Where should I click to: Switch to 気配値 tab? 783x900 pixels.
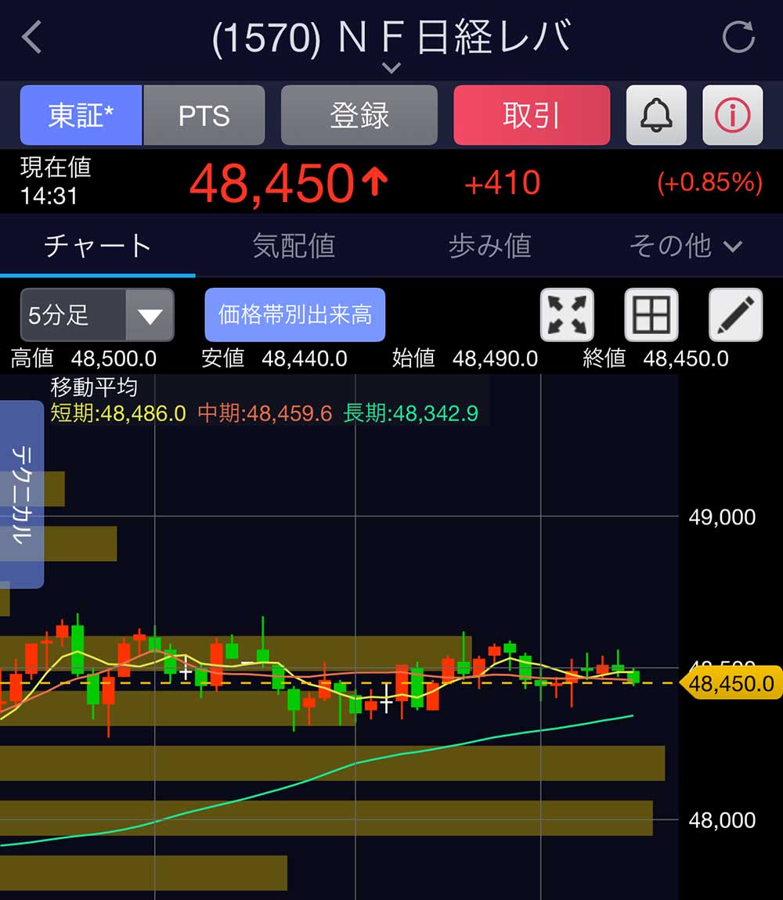coord(294,246)
